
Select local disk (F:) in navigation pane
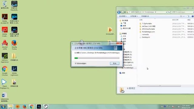click(x=127, y=60)
